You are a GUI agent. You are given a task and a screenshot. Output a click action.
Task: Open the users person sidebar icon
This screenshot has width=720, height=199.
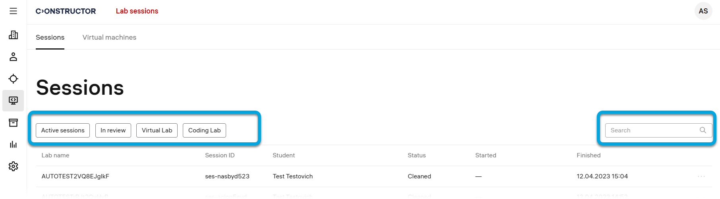13,57
